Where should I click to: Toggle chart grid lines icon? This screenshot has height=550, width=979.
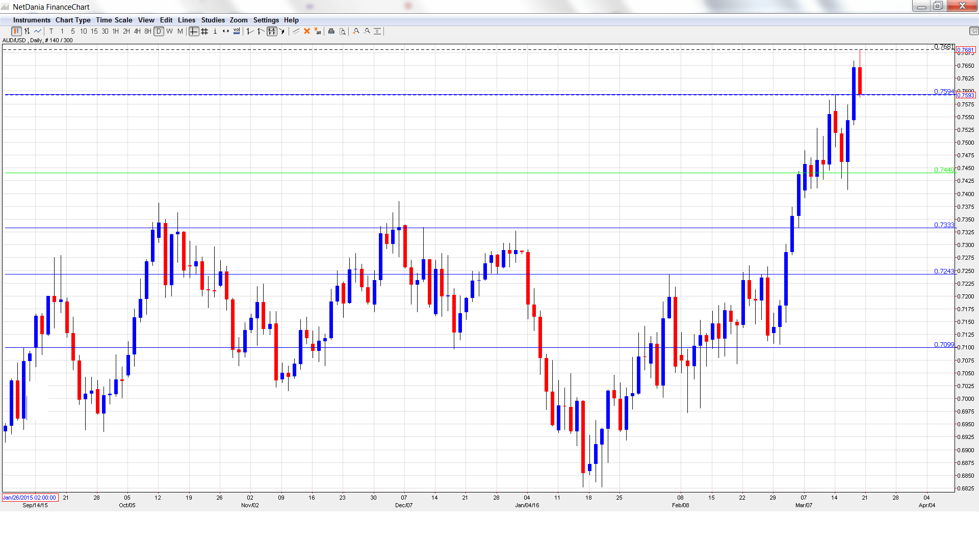coord(204,32)
